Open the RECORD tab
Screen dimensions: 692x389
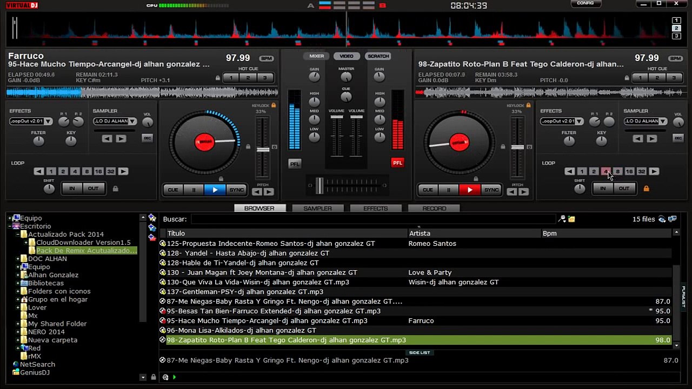[x=434, y=208]
